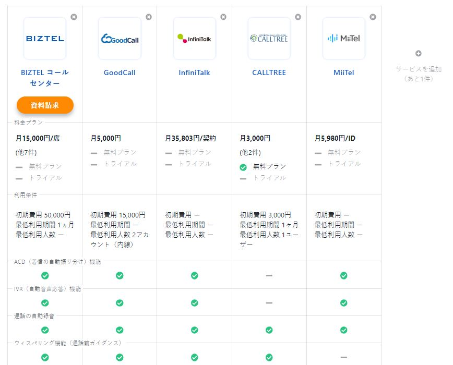Viewport: 453px width, 365px height.
Task: Open the GoodCall service name link
Action: [120, 72]
